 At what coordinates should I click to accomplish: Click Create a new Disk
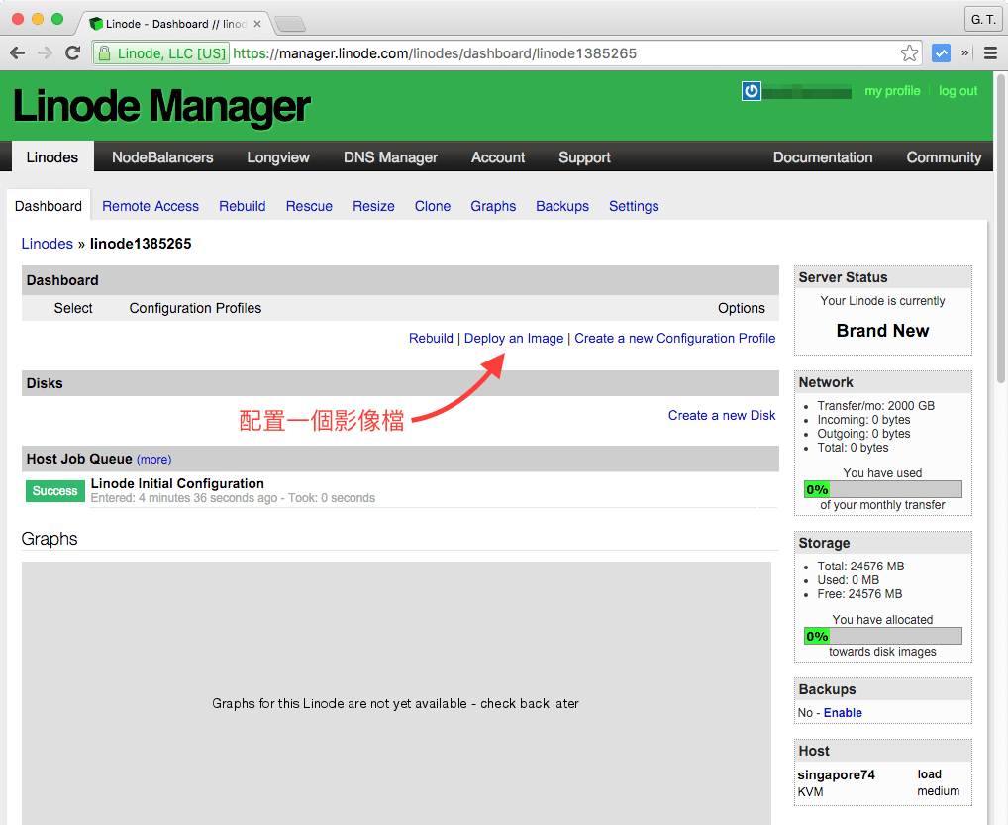tap(722, 415)
